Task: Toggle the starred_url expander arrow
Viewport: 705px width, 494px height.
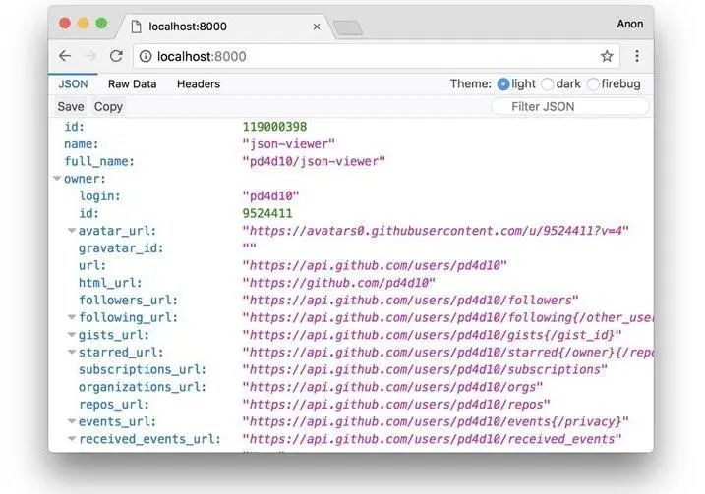Action: click(x=72, y=352)
